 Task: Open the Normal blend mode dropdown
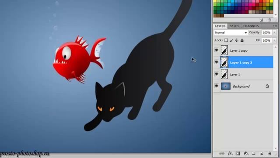point(231,32)
